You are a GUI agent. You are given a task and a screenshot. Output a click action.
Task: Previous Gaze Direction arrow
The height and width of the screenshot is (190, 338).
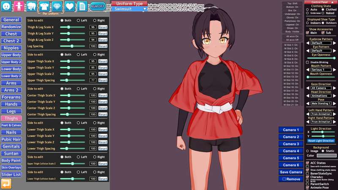point(308,88)
